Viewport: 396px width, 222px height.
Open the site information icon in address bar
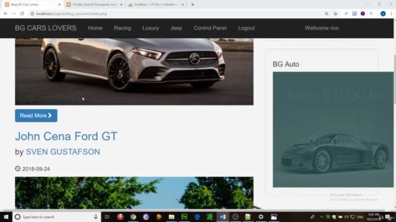(32, 14)
